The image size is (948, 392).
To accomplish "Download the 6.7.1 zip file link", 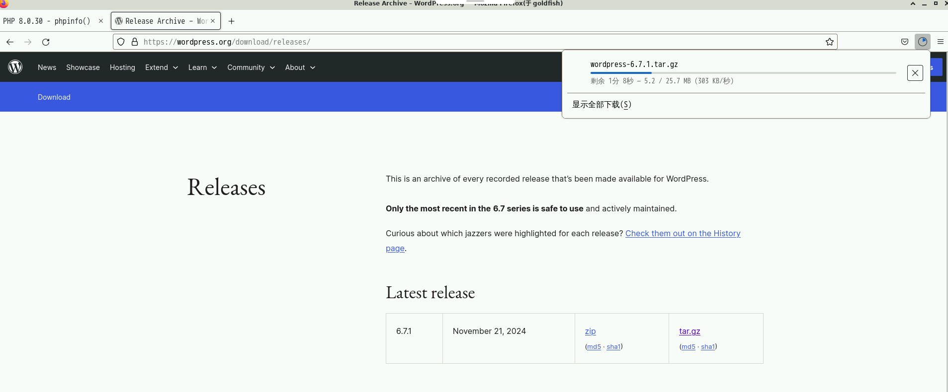I will pyautogui.click(x=591, y=331).
